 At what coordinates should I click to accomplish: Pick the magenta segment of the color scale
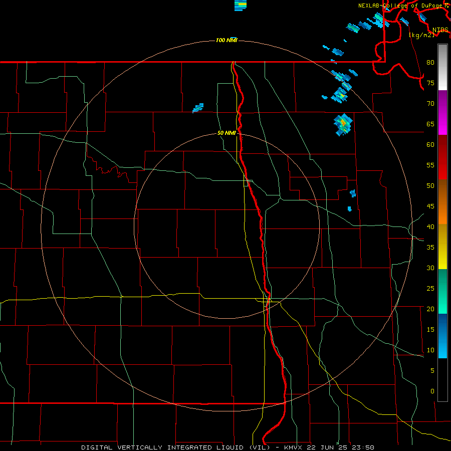pos(442,124)
